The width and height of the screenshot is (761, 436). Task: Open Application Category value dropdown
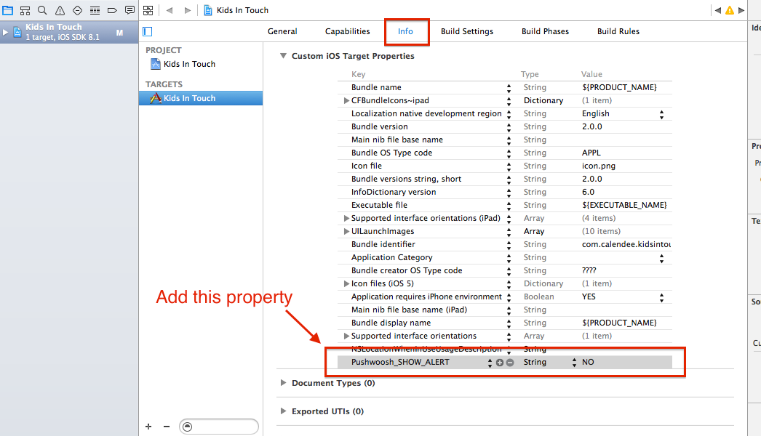tap(661, 258)
